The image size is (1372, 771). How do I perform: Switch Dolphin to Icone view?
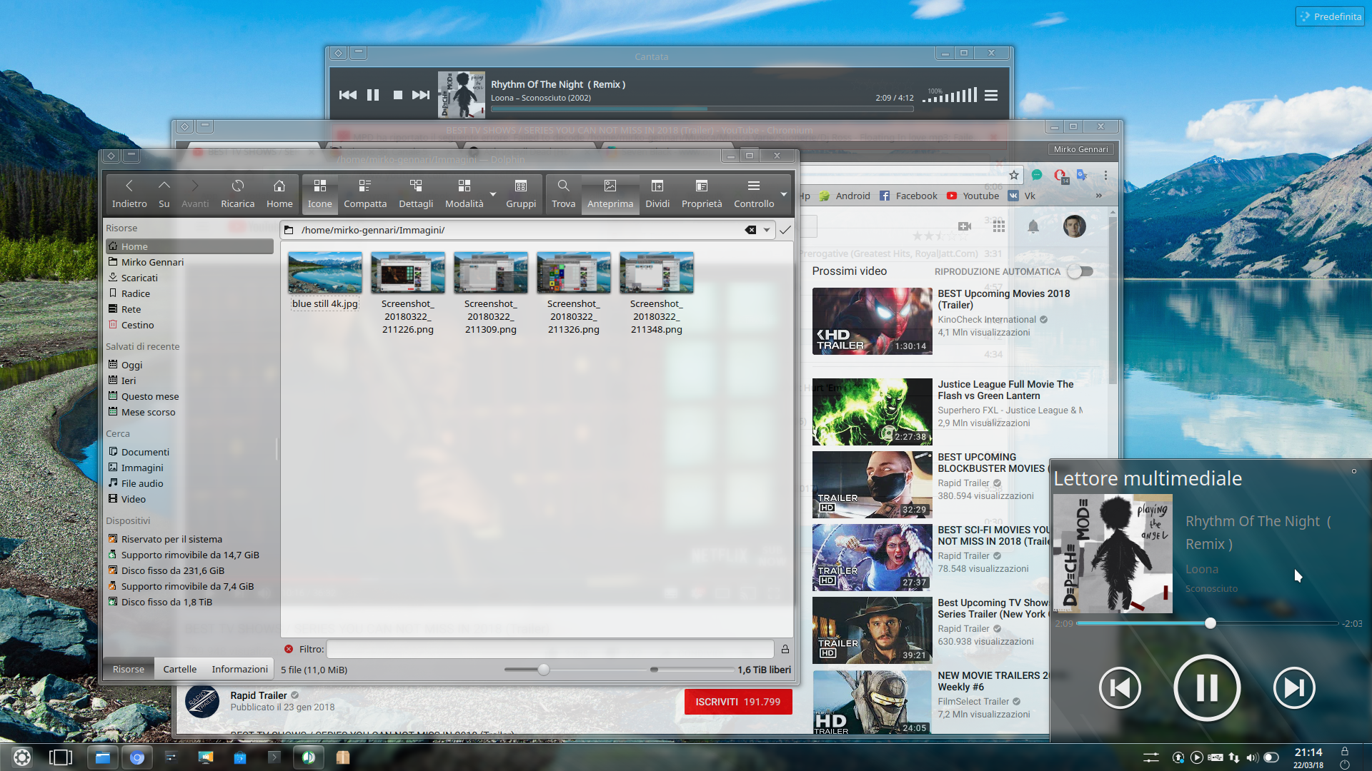point(320,193)
